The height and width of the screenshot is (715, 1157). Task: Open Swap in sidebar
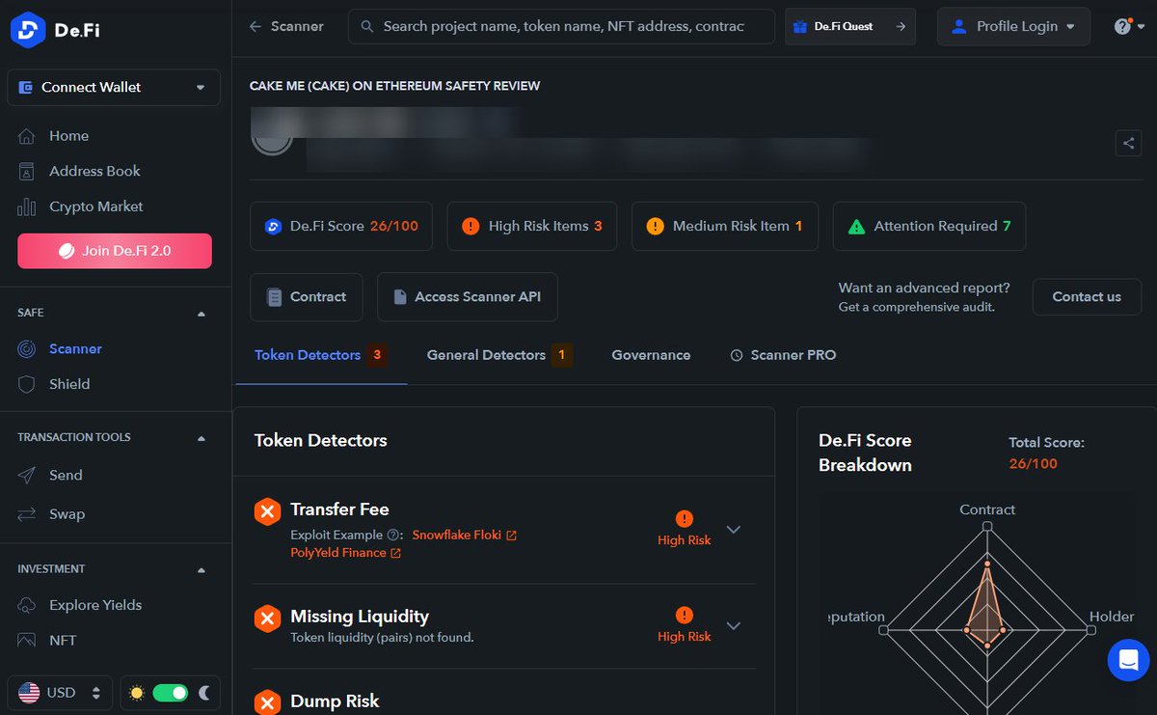[66, 514]
